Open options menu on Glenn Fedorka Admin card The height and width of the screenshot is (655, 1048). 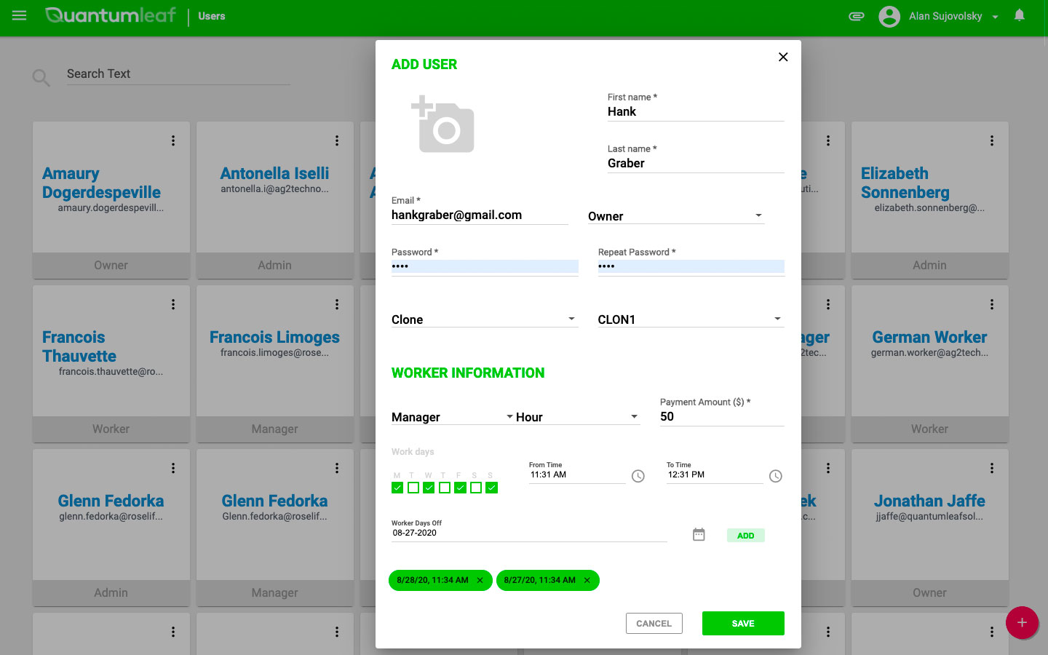click(x=173, y=468)
